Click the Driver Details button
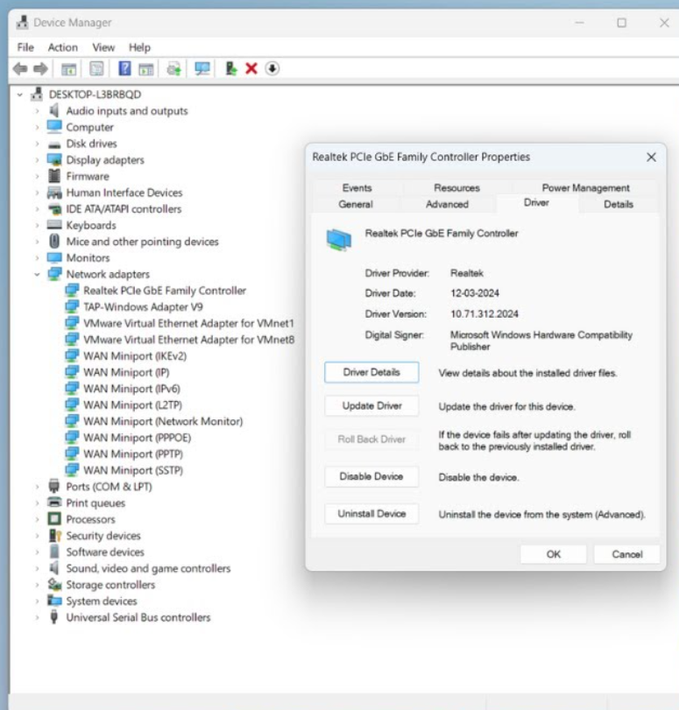The height and width of the screenshot is (710, 679). tap(371, 372)
